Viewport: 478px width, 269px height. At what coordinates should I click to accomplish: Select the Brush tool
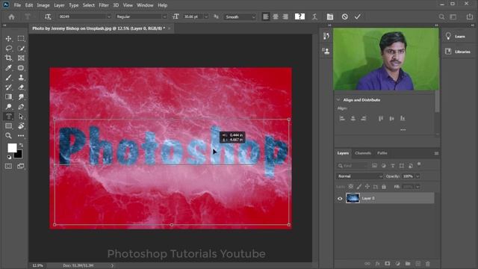[x=8, y=78]
